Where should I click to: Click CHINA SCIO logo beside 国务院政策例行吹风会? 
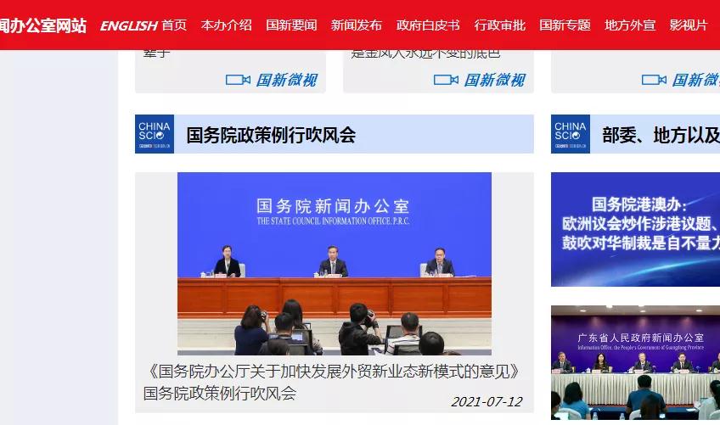pos(155,134)
